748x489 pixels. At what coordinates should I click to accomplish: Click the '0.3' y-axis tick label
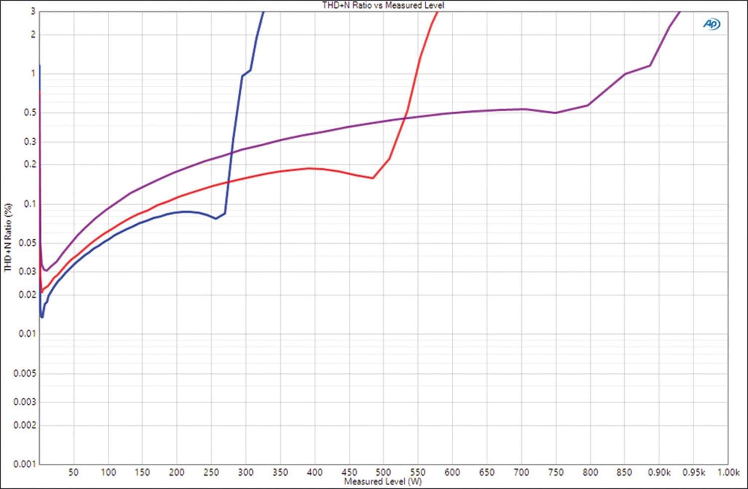[30, 142]
